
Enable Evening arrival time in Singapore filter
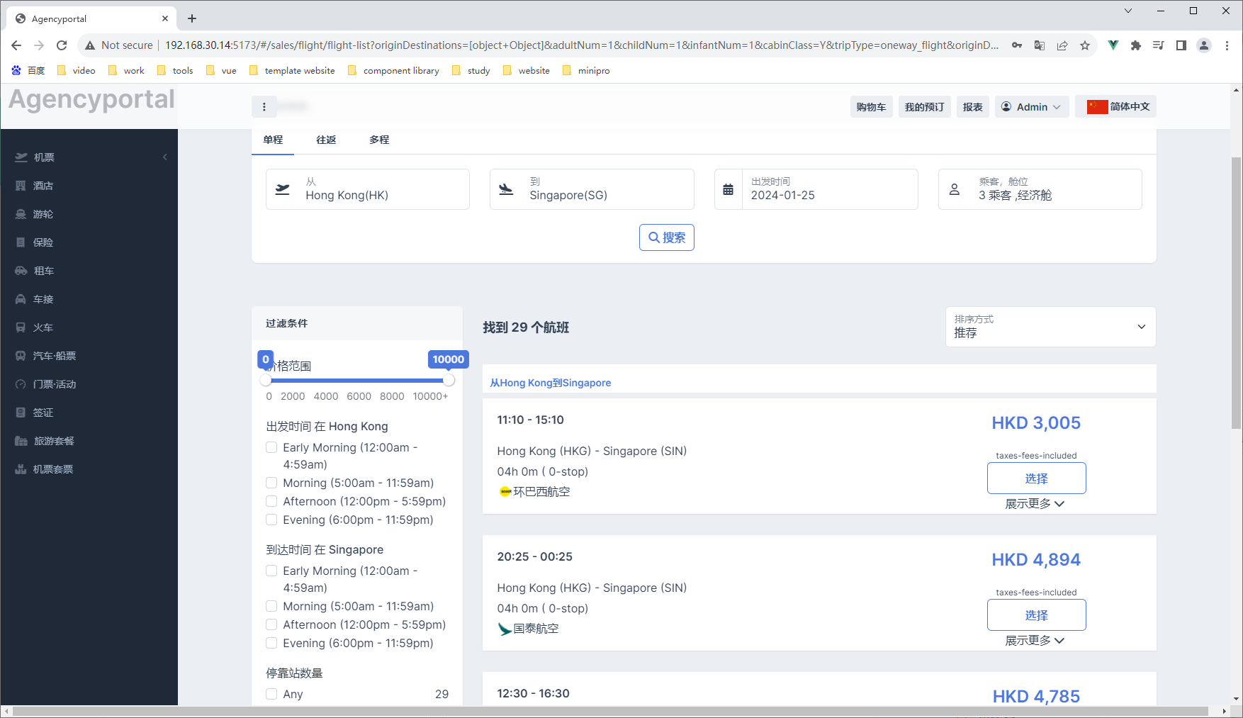pyautogui.click(x=271, y=643)
